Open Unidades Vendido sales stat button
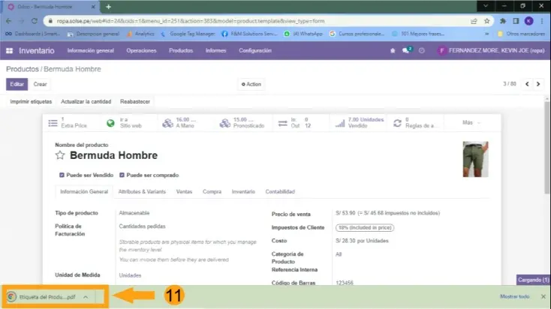This screenshot has width=551, height=309. coord(360,122)
